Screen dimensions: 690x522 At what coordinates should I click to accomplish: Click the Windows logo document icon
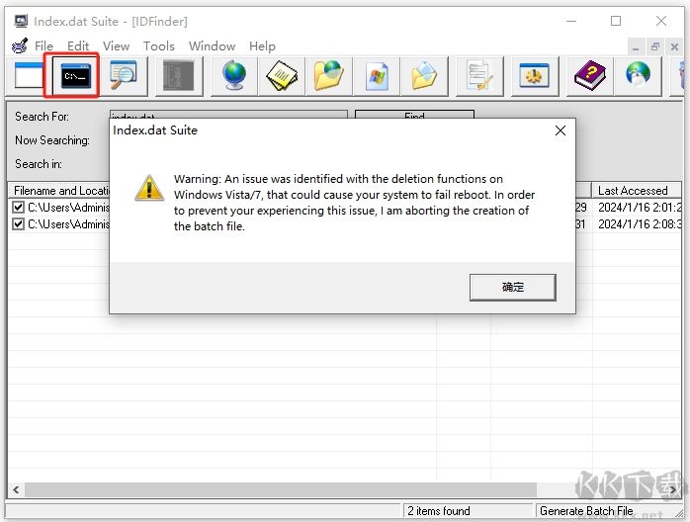pos(378,76)
